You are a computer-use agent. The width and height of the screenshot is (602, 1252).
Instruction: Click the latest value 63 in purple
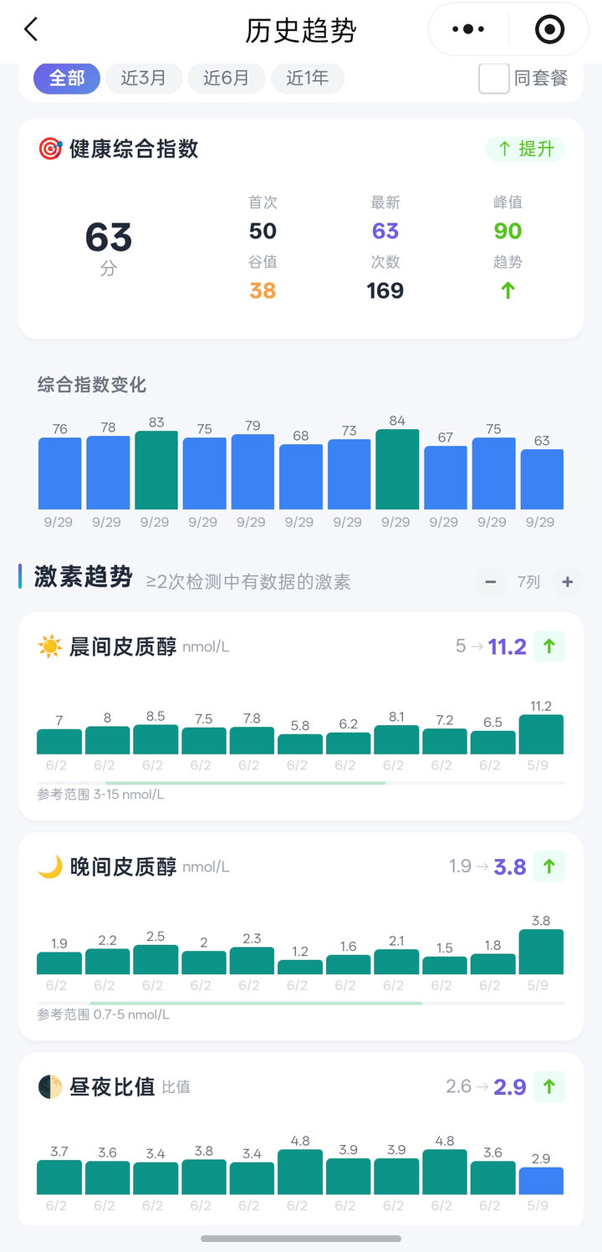(385, 231)
